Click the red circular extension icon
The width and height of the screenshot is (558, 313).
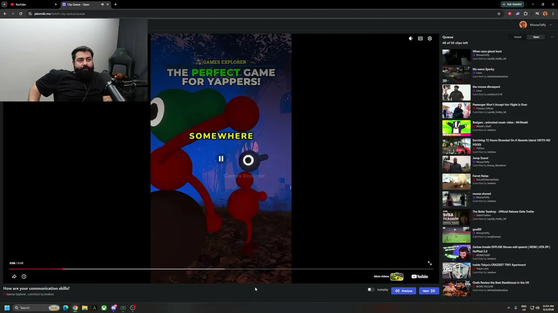pyautogui.click(x=510, y=13)
